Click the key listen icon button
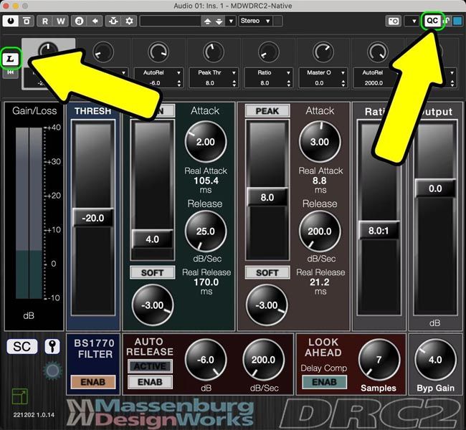Image resolution: width=466 pixels, height=430 pixels. coord(52,346)
